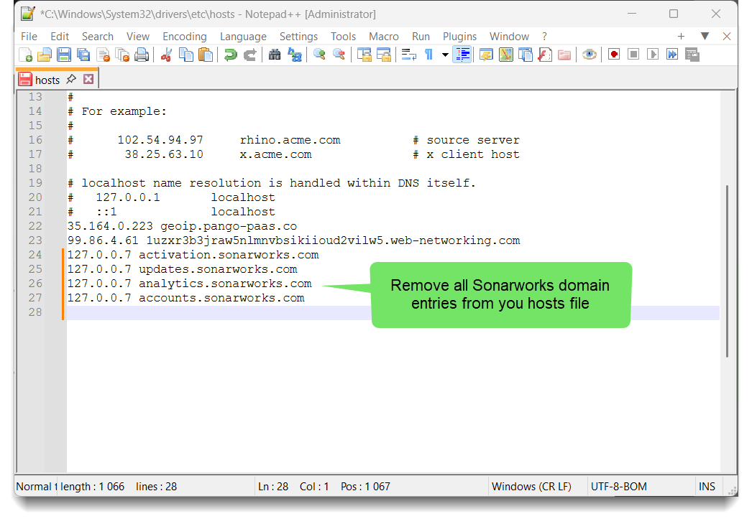This screenshot has height=524, width=752.
Task: Open the Find binoculars tool
Action: [274, 55]
